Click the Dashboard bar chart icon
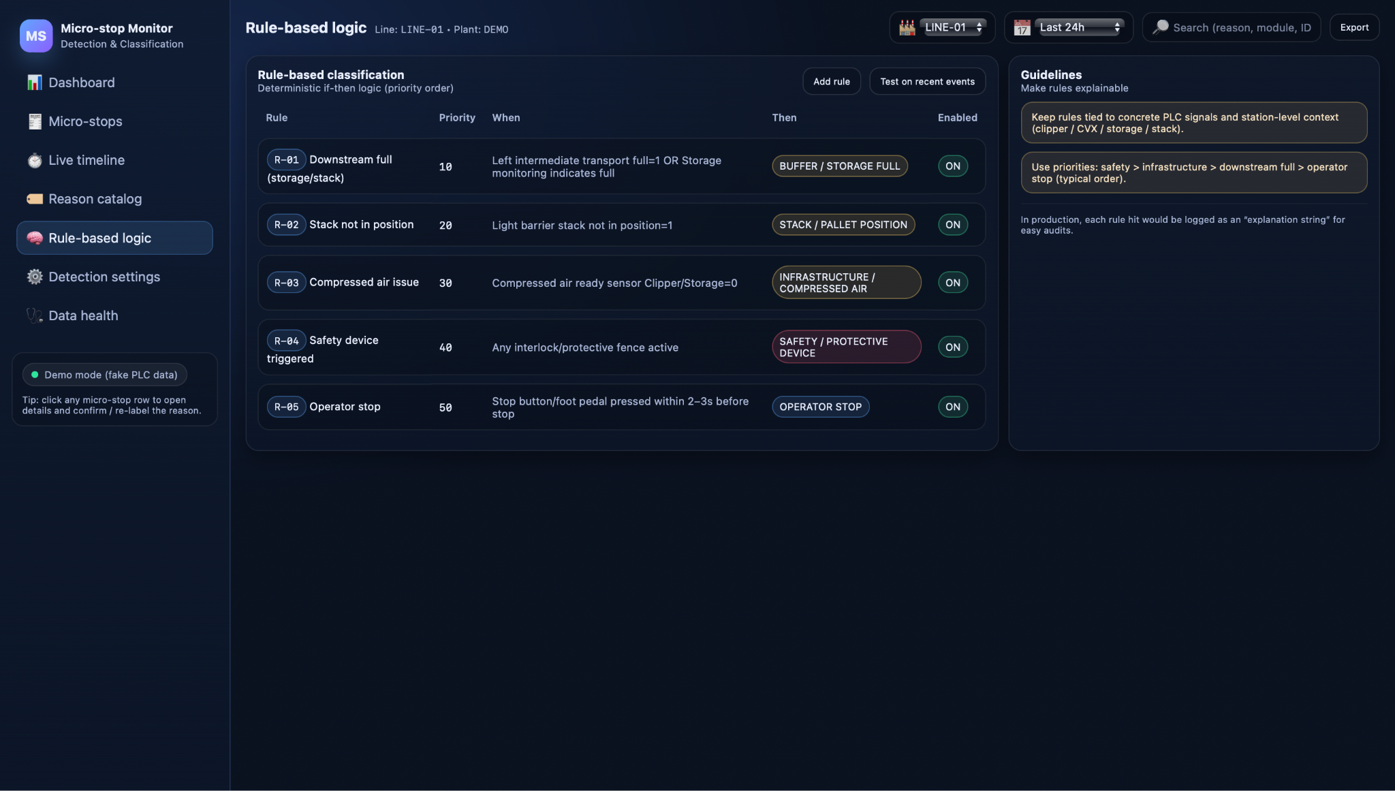1395x791 pixels. pos(34,82)
